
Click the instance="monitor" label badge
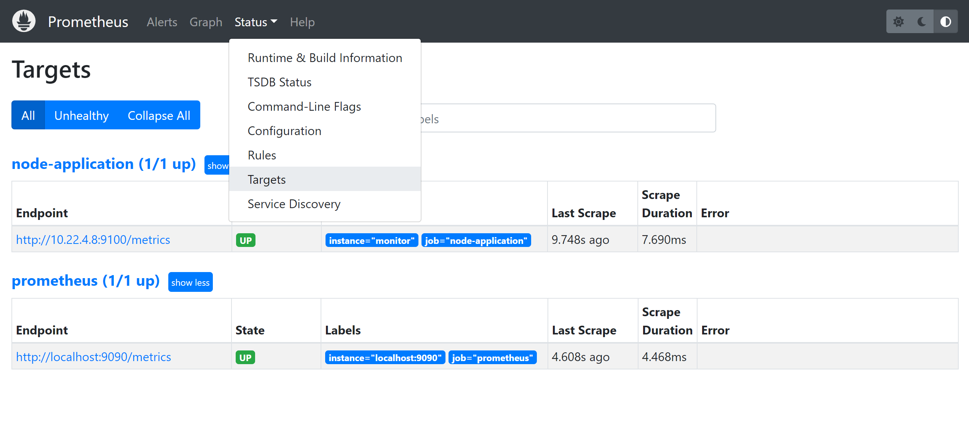[372, 240]
